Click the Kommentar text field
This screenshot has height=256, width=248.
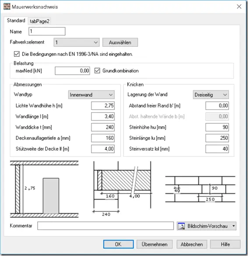(x=105, y=226)
